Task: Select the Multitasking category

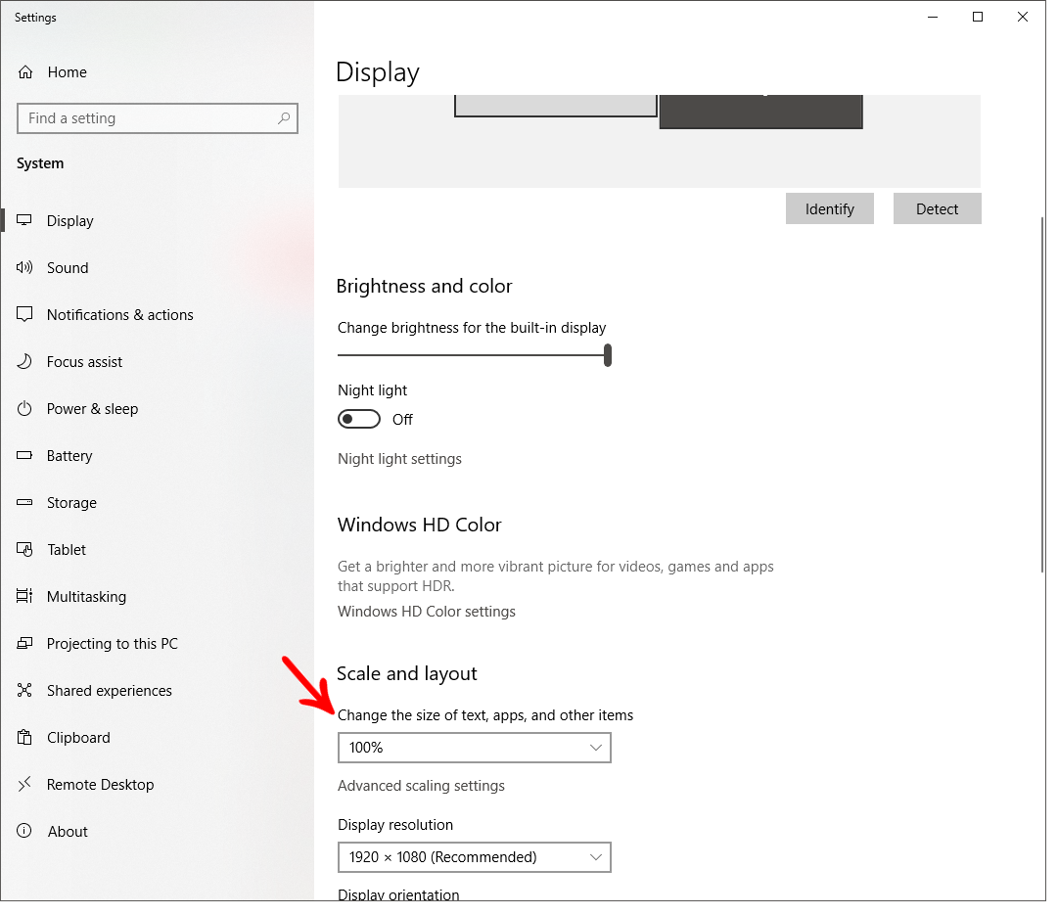Action: click(86, 597)
